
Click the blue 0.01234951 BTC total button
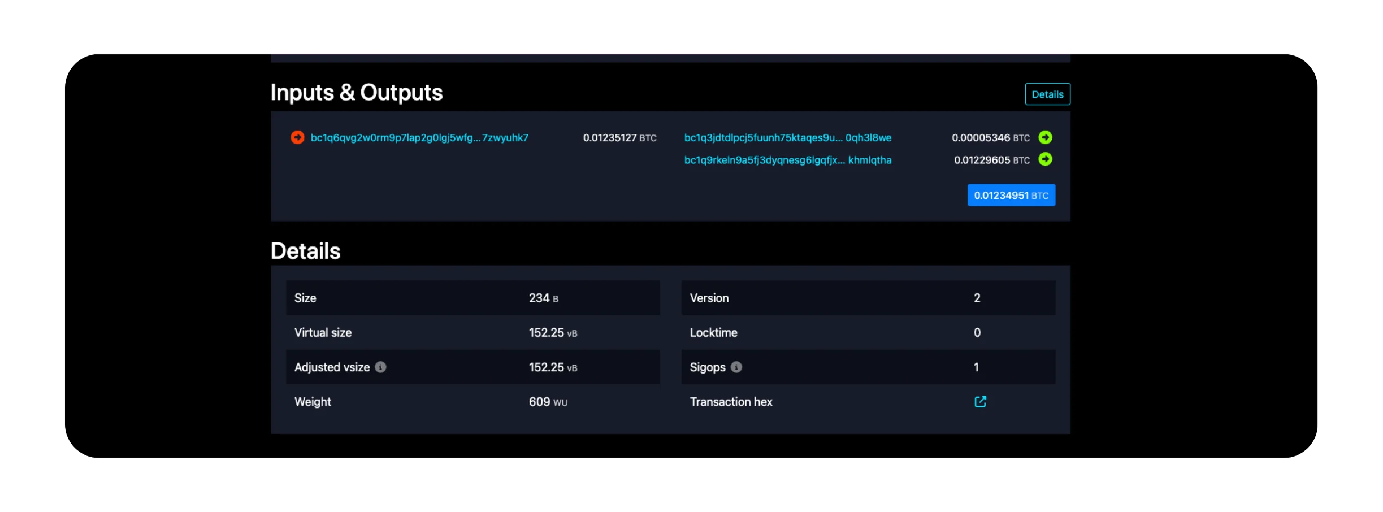tap(1011, 196)
